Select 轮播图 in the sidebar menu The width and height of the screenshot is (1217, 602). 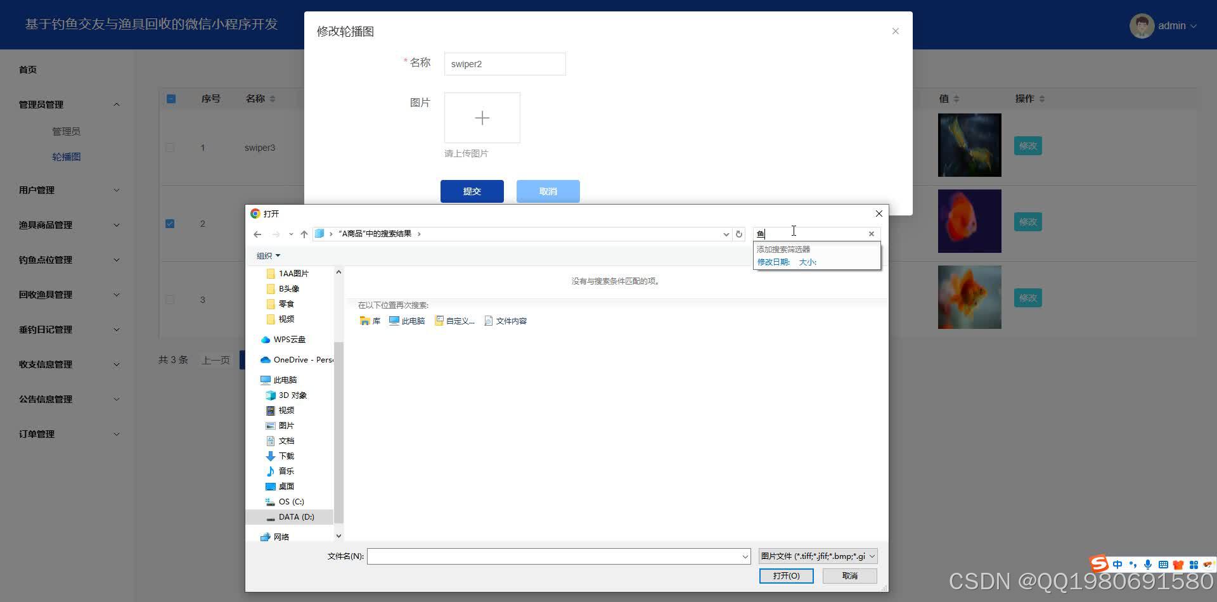[67, 157]
